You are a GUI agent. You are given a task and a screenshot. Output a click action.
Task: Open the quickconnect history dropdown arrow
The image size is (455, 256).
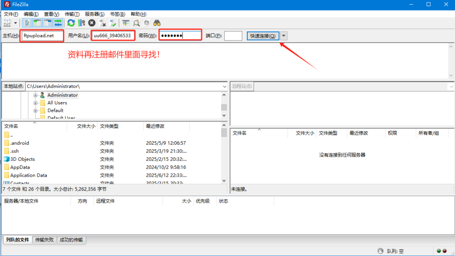pyautogui.click(x=284, y=36)
